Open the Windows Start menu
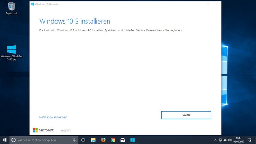The image size is (256, 144). [5, 140]
